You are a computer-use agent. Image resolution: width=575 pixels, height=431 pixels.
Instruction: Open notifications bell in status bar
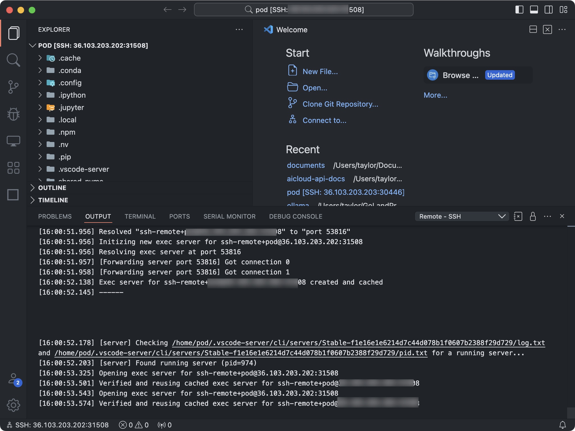(563, 425)
